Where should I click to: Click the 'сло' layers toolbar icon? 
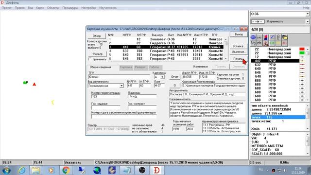coord(259,37)
